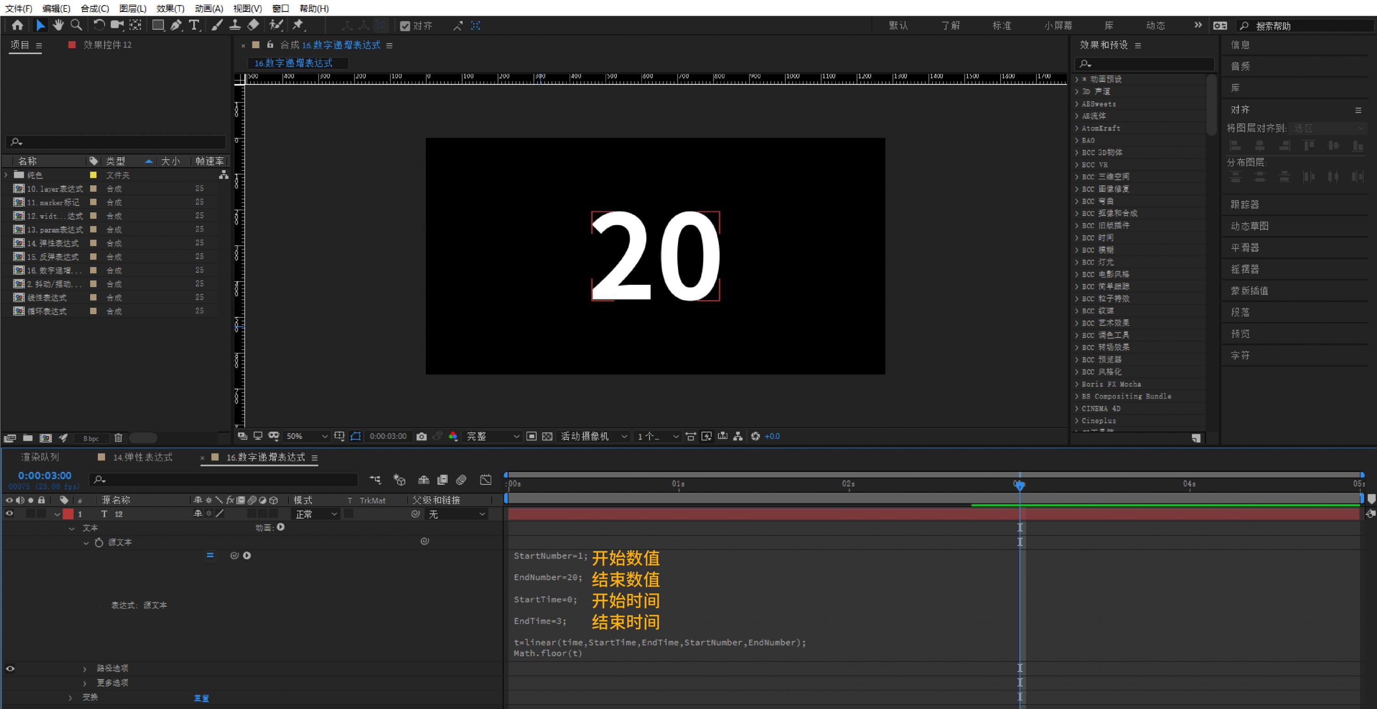This screenshot has width=1377, height=709.
Task: Click the trash delete icon in Project panel
Action: 119,438
